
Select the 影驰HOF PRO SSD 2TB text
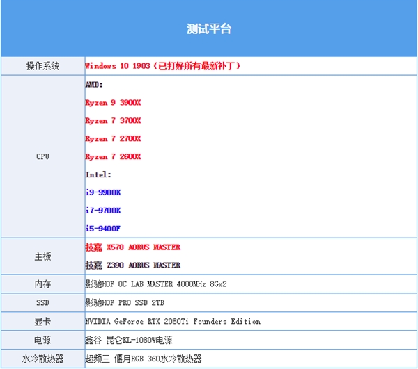point(125,302)
